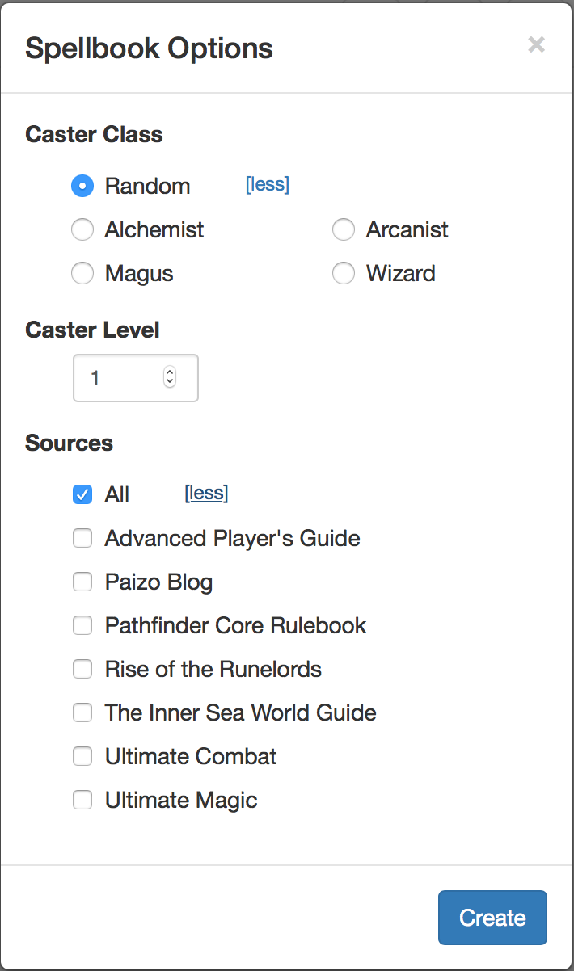Collapse sources list with [less] link

(x=206, y=494)
